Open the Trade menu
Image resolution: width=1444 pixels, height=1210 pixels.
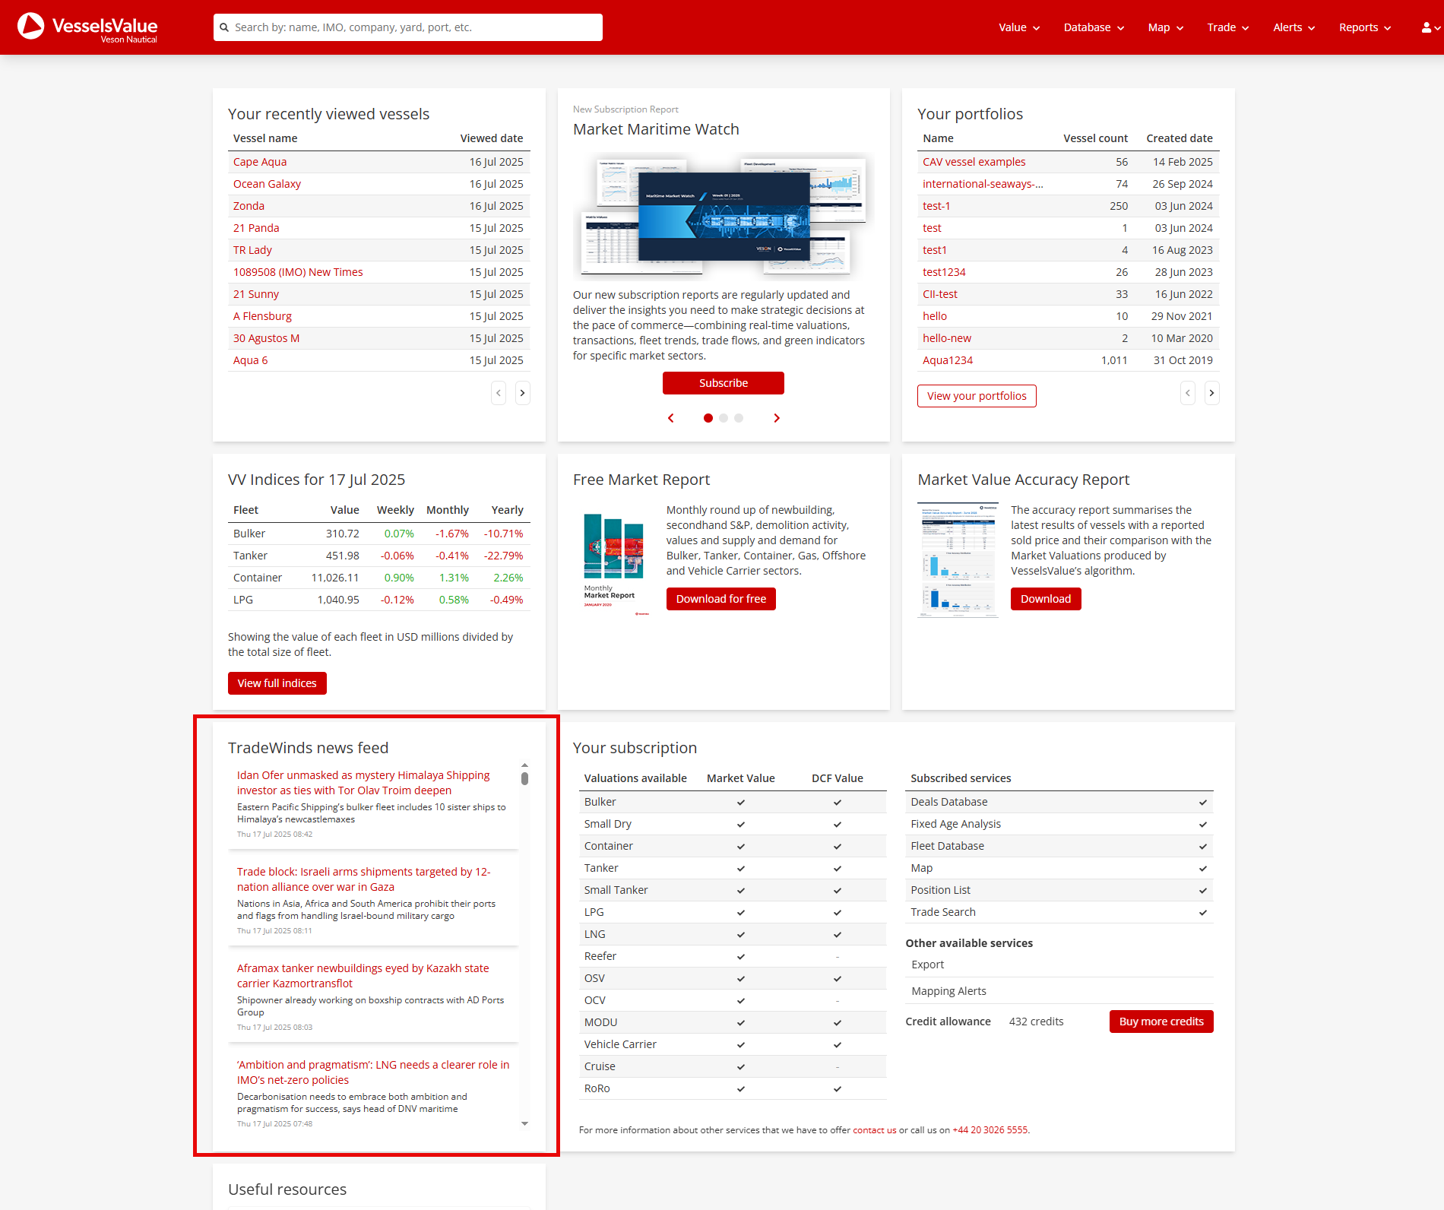click(1227, 27)
